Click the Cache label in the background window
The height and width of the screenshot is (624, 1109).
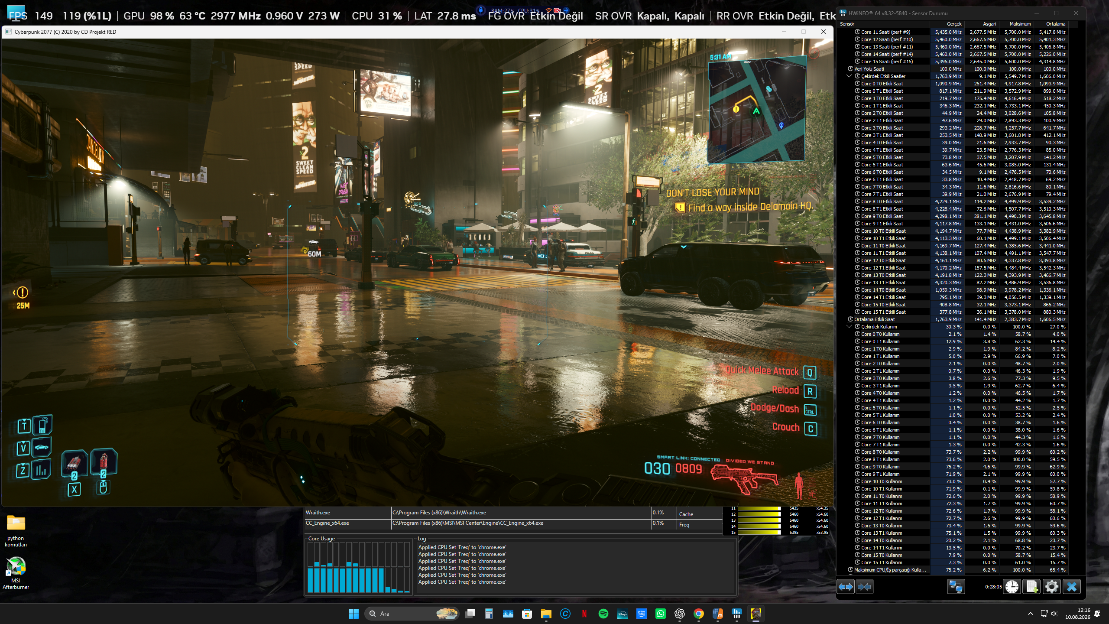(x=686, y=514)
